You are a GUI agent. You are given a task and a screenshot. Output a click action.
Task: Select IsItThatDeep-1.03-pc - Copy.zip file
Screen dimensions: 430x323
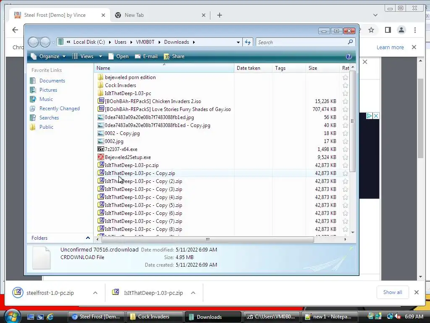coord(139,173)
